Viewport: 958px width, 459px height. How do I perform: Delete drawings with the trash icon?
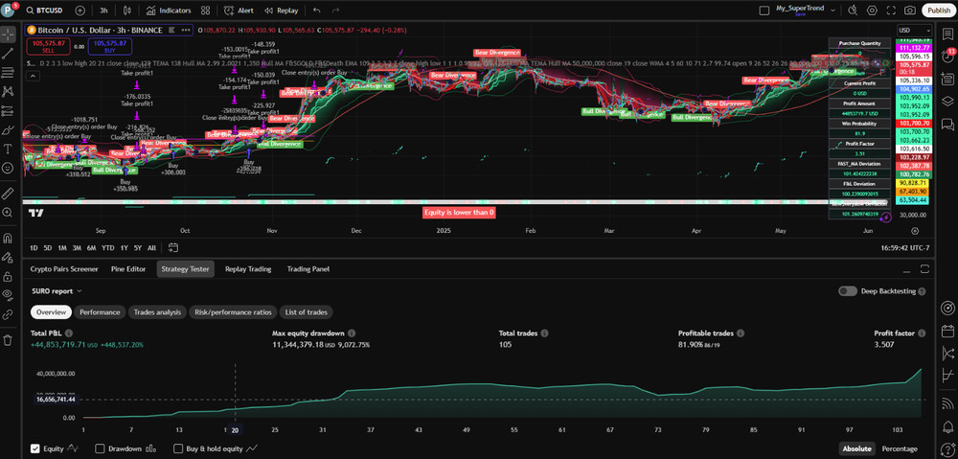(8, 340)
